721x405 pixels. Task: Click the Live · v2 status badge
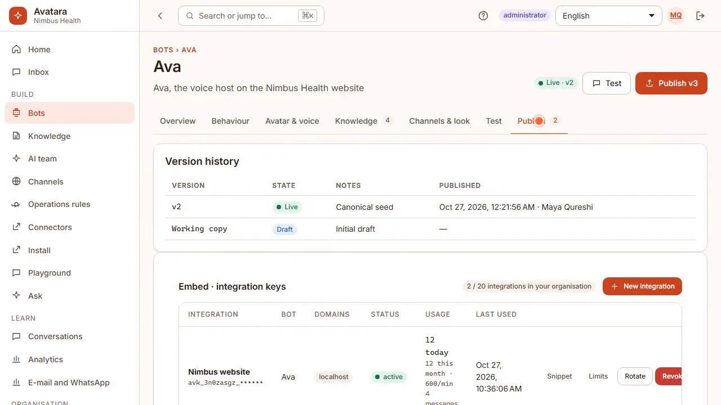(x=556, y=83)
